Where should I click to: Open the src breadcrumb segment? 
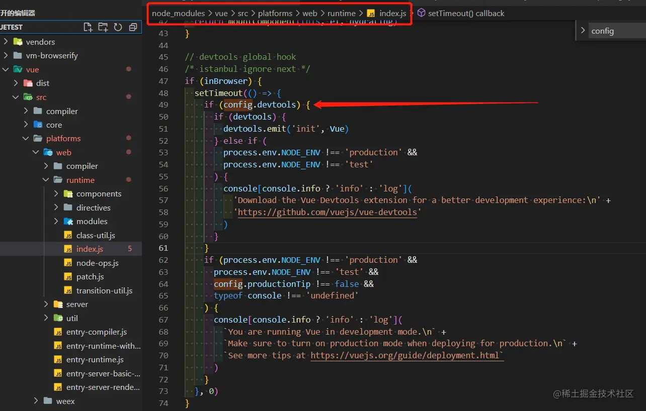click(243, 14)
